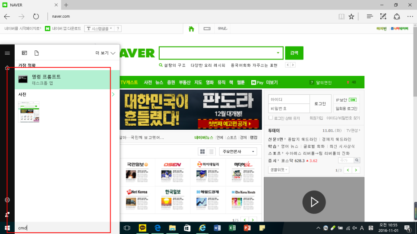Open the 시스템글꼴 font dropdown
This screenshot has width=417, height=234.
[100, 28]
